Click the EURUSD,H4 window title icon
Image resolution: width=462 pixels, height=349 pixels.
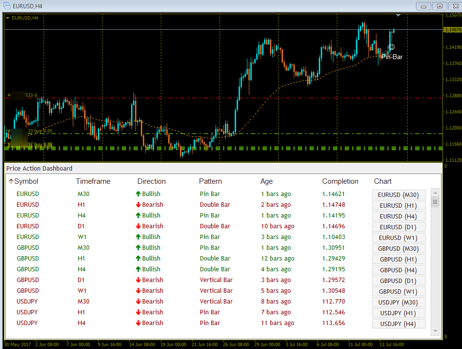[x=6, y=5]
